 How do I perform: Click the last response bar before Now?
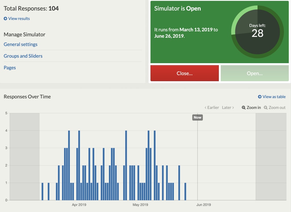185,192
